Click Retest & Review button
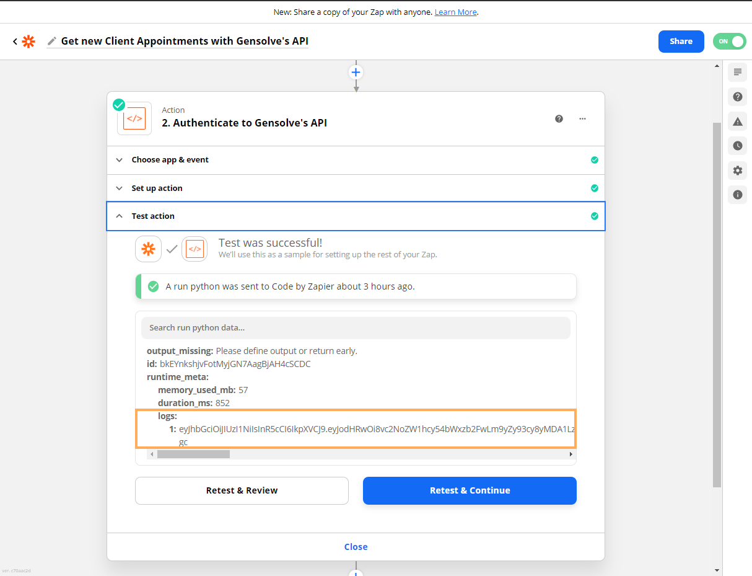This screenshot has height=576, width=752. 242,490
